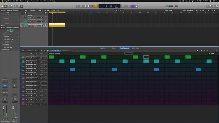Add a new track with plus button
Screen dimensions: 219x123
(22, 13)
